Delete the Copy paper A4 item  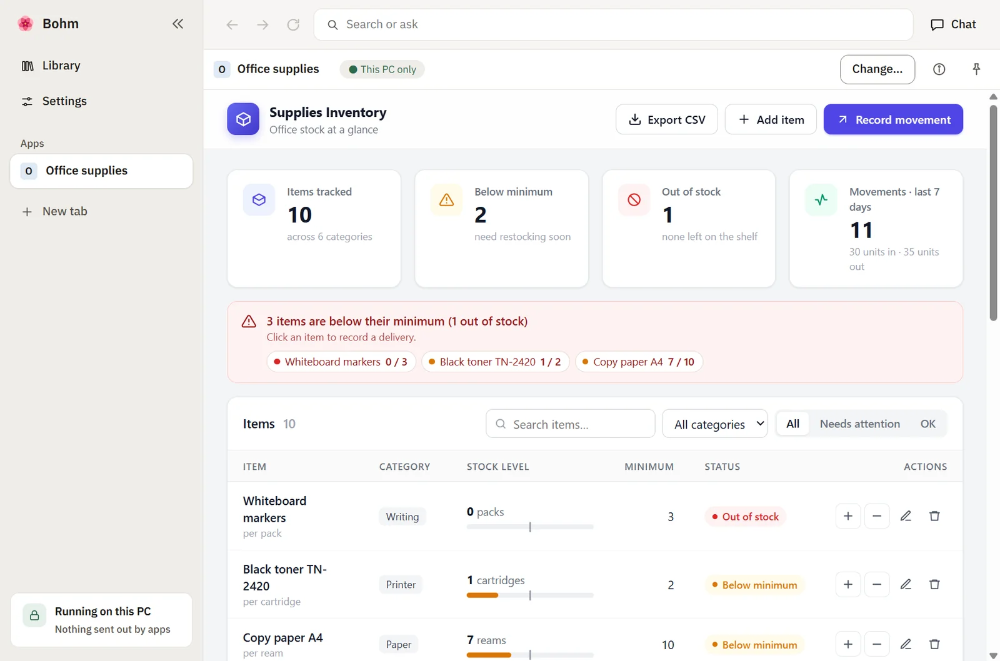[x=934, y=644]
